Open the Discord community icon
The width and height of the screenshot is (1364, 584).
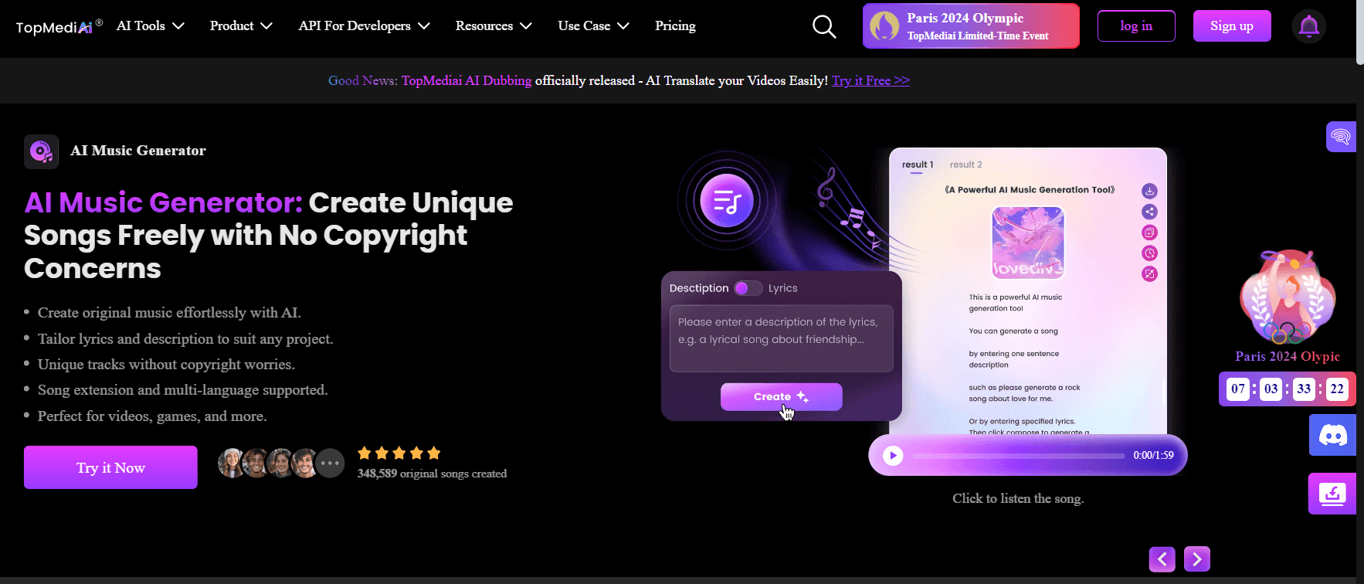(x=1332, y=436)
